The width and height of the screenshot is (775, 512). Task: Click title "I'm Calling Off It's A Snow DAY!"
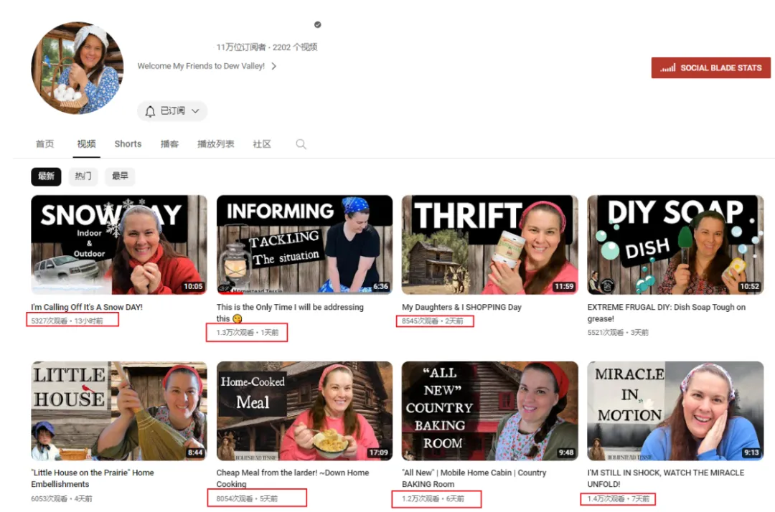(x=87, y=307)
